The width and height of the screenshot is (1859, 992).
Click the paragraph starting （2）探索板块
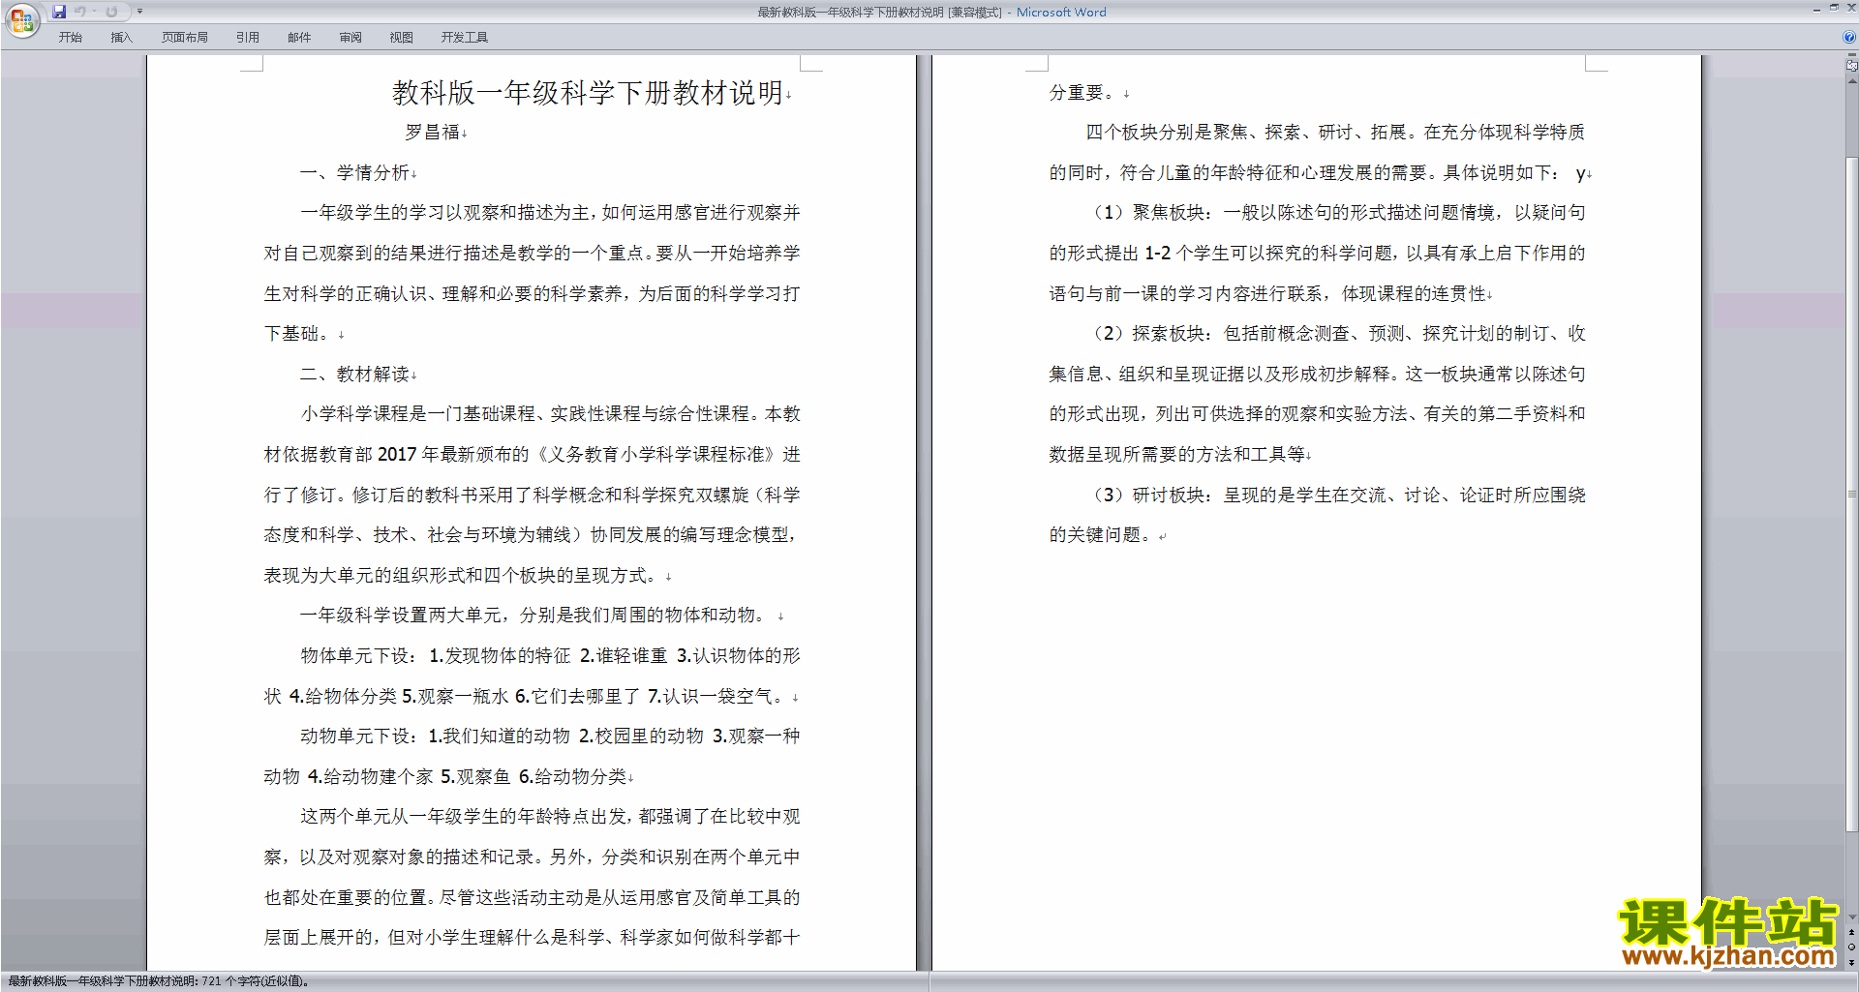coord(1317,393)
